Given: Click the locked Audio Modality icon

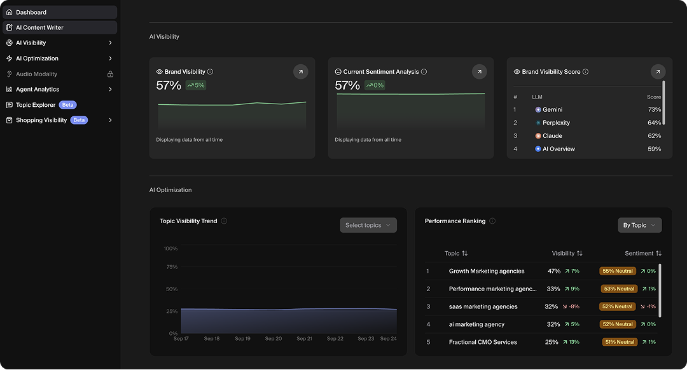Looking at the screenshot, I should click(109, 74).
